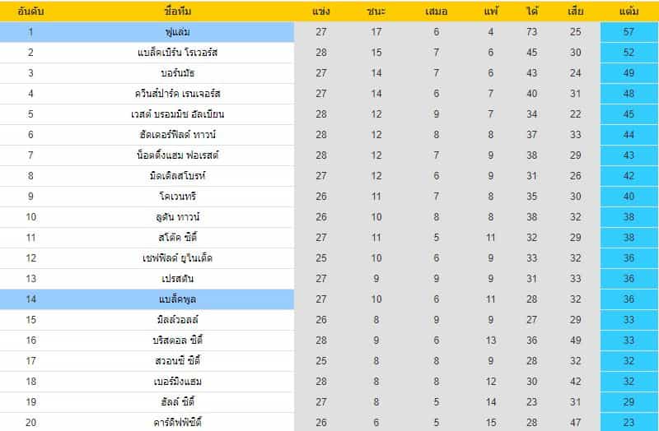The image size is (659, 431).
Task: Click the 57 points cell for ฟูแล่ม
Action: [629, 32]
